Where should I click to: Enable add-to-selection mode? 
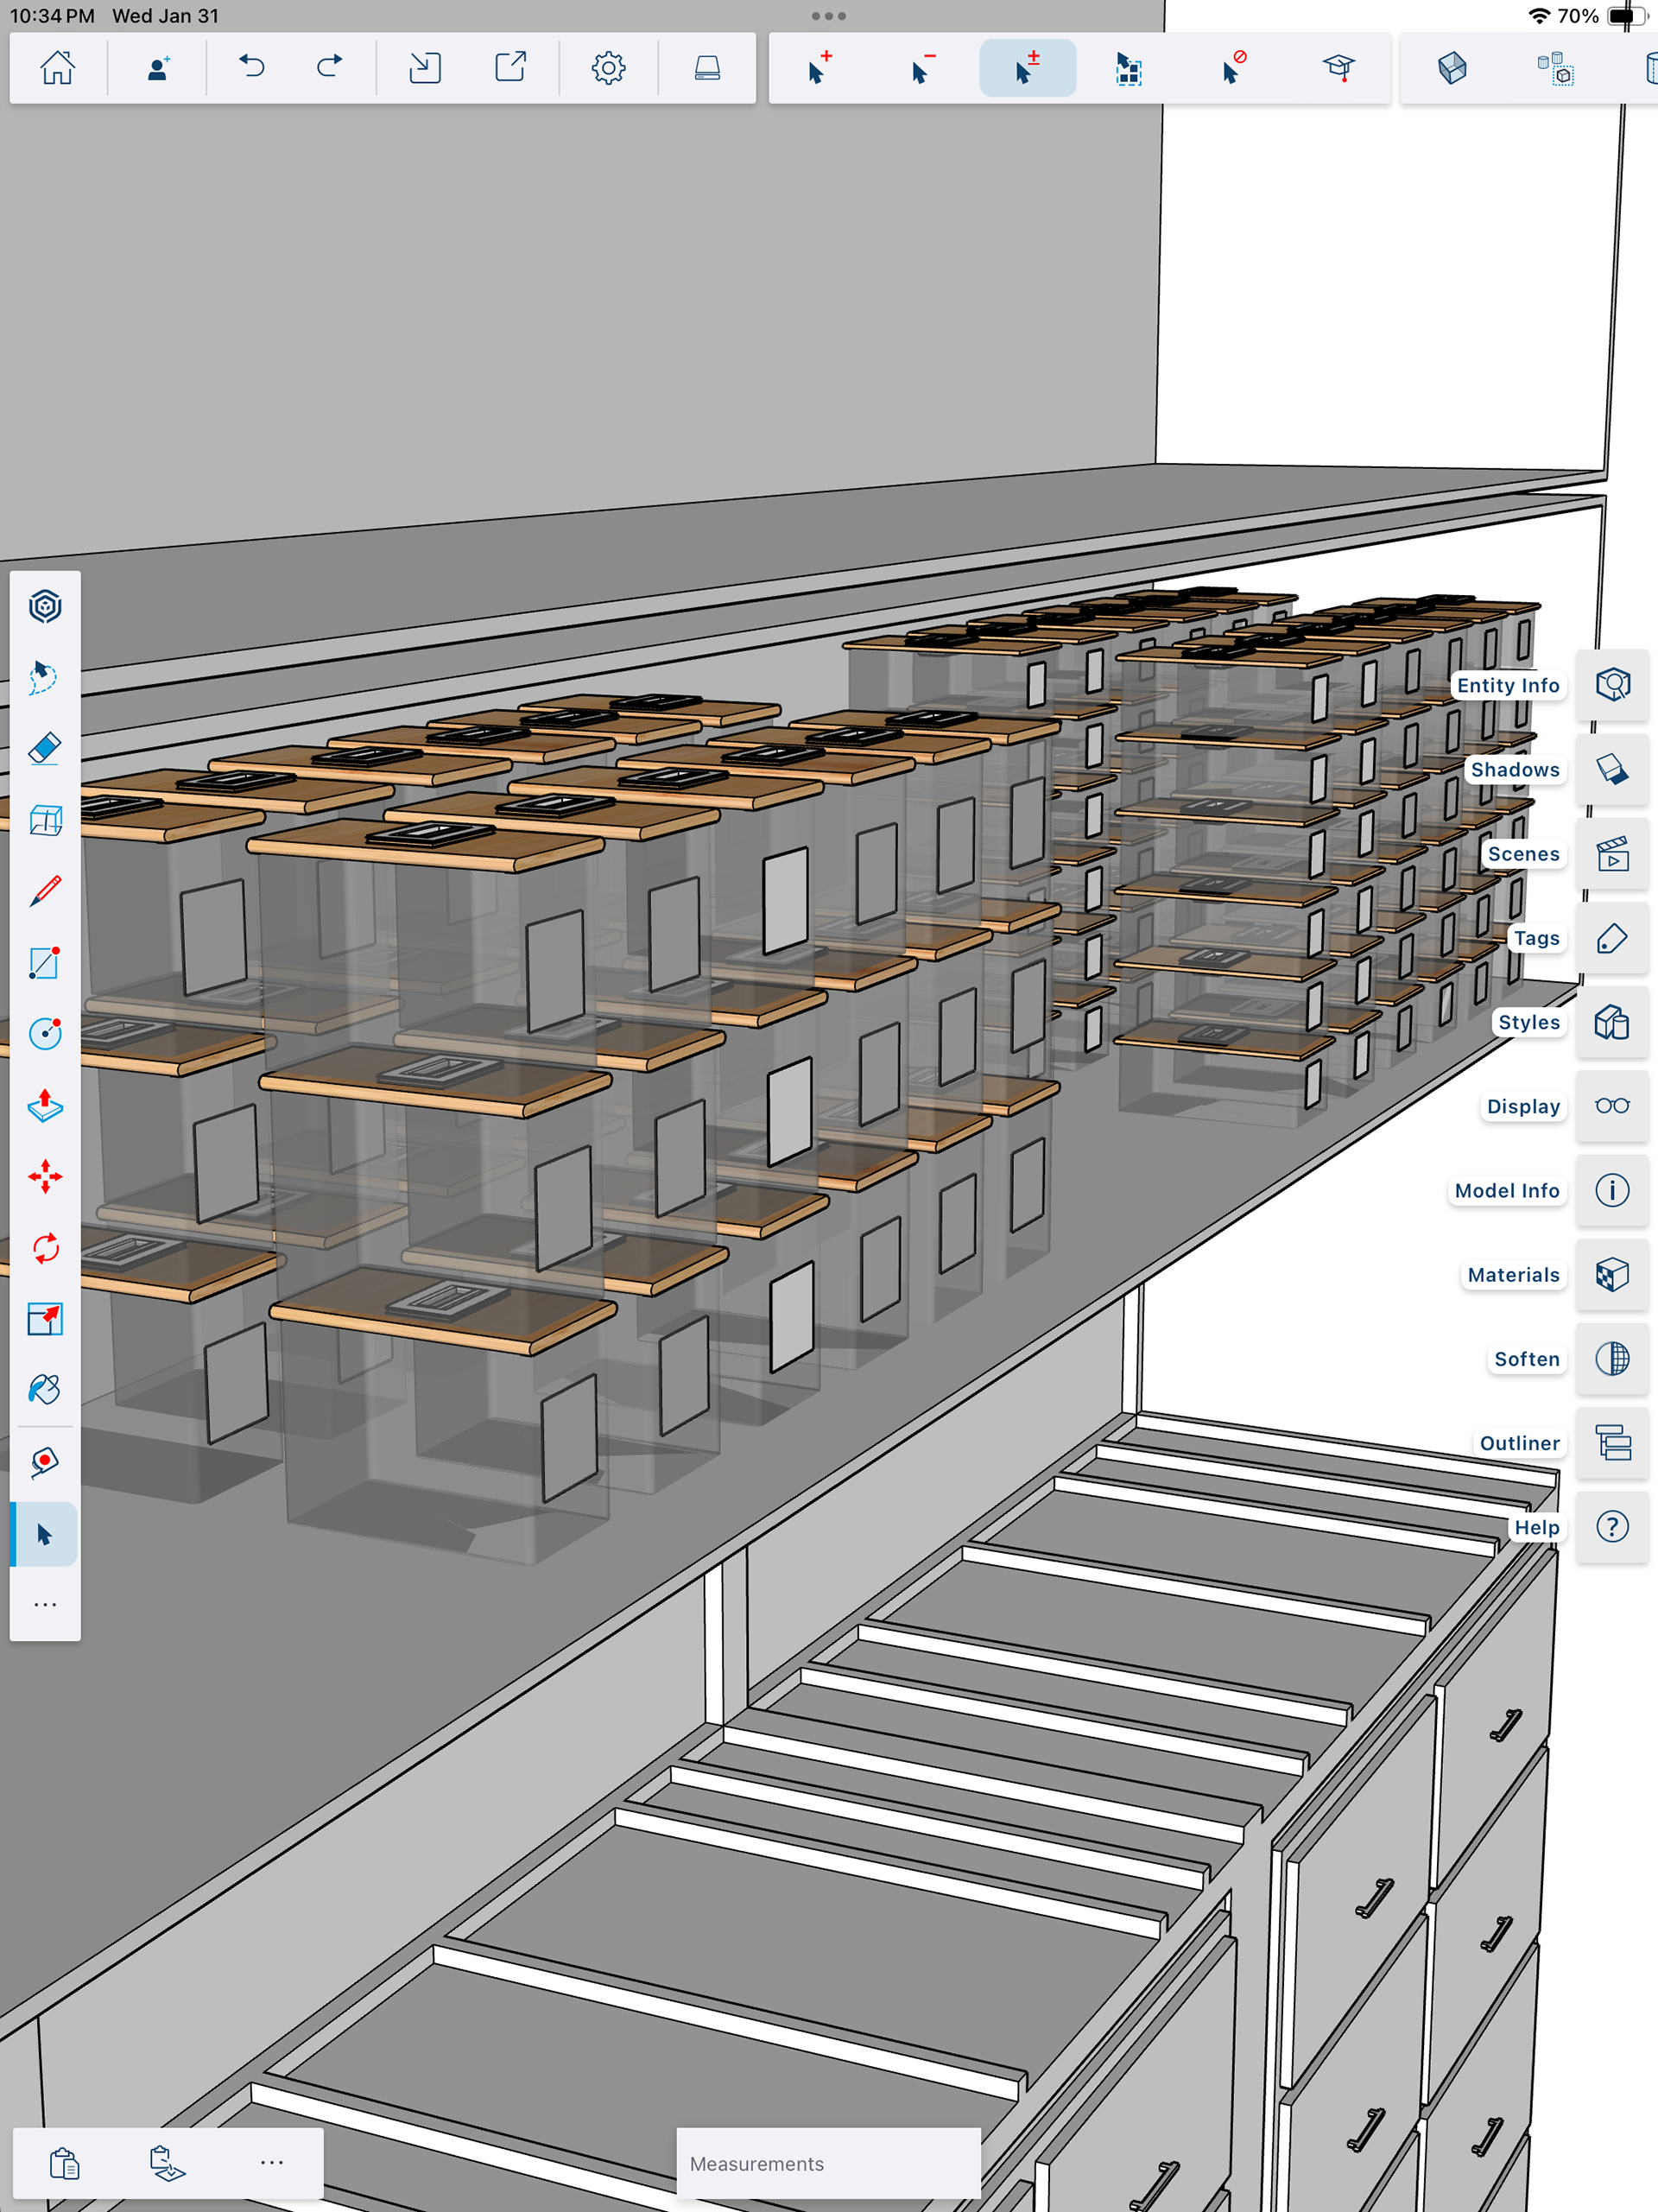(x=819, y=68)
